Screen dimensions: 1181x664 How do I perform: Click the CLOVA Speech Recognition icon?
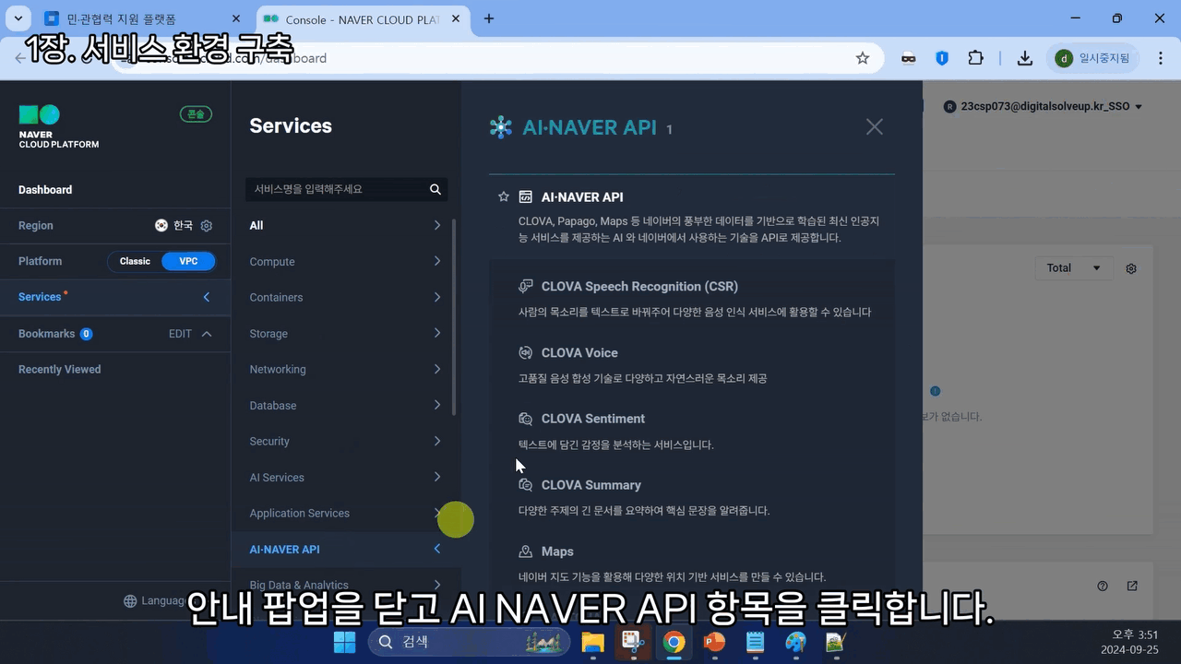[x=526, y=286]
